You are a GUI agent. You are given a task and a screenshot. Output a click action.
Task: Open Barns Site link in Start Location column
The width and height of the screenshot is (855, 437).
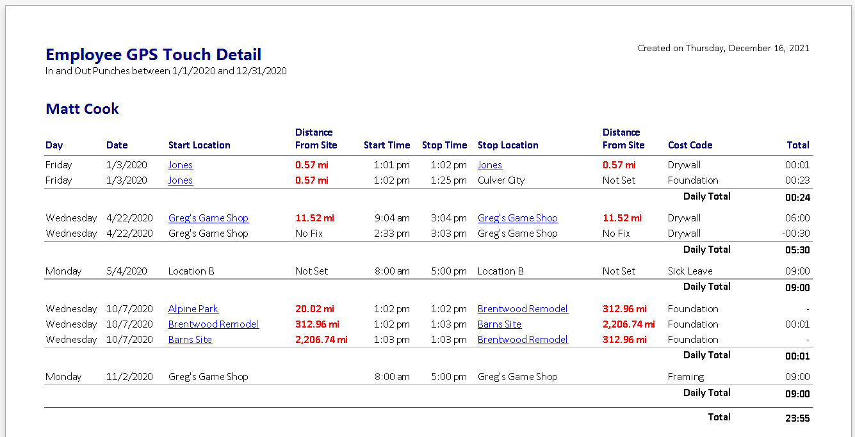(190, 340)
